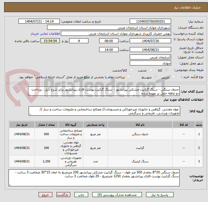Click the 14:00 validity time field
This screenshot has height=202, width=208.
click(x=109, y=50)
